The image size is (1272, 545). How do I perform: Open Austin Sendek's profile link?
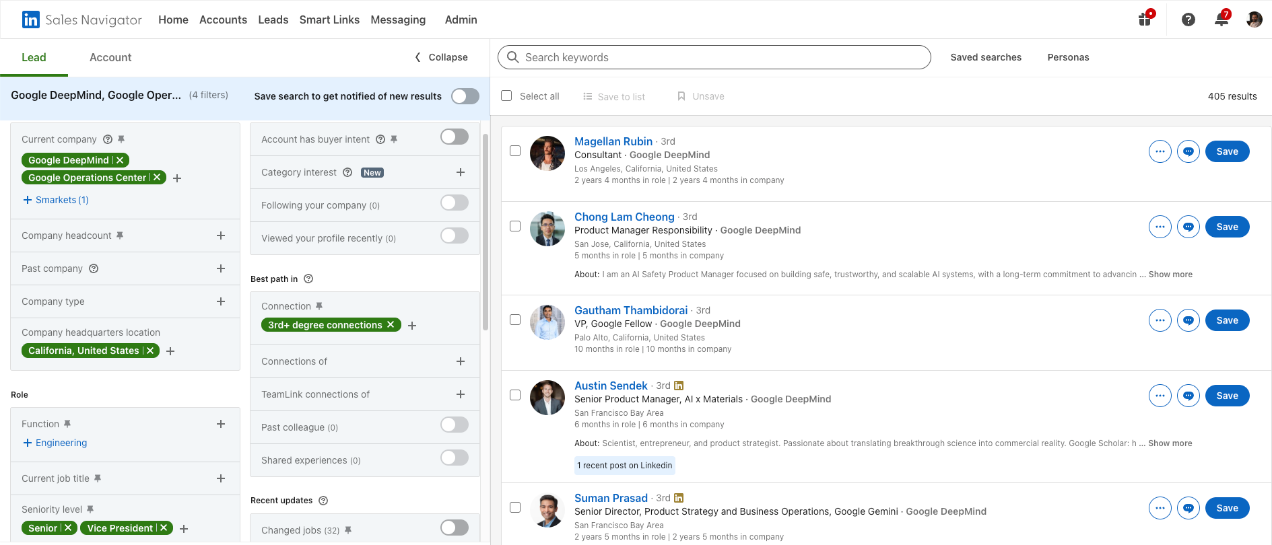(x=611, y=386)
